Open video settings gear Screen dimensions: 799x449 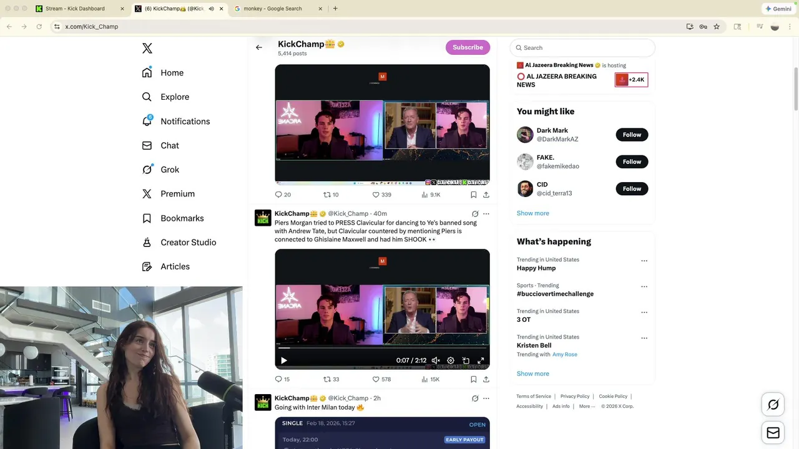451,360
